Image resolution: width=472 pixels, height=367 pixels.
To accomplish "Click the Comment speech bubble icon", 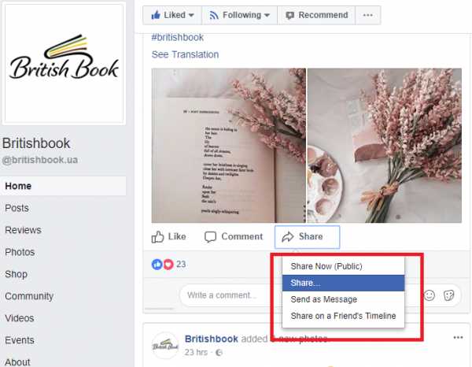I will tap(210, 237).
